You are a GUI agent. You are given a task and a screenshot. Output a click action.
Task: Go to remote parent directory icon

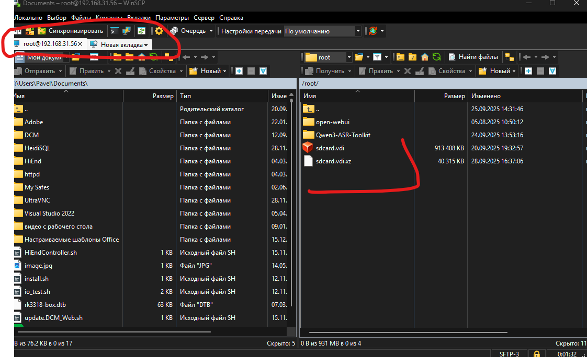(x=400, y=57)
